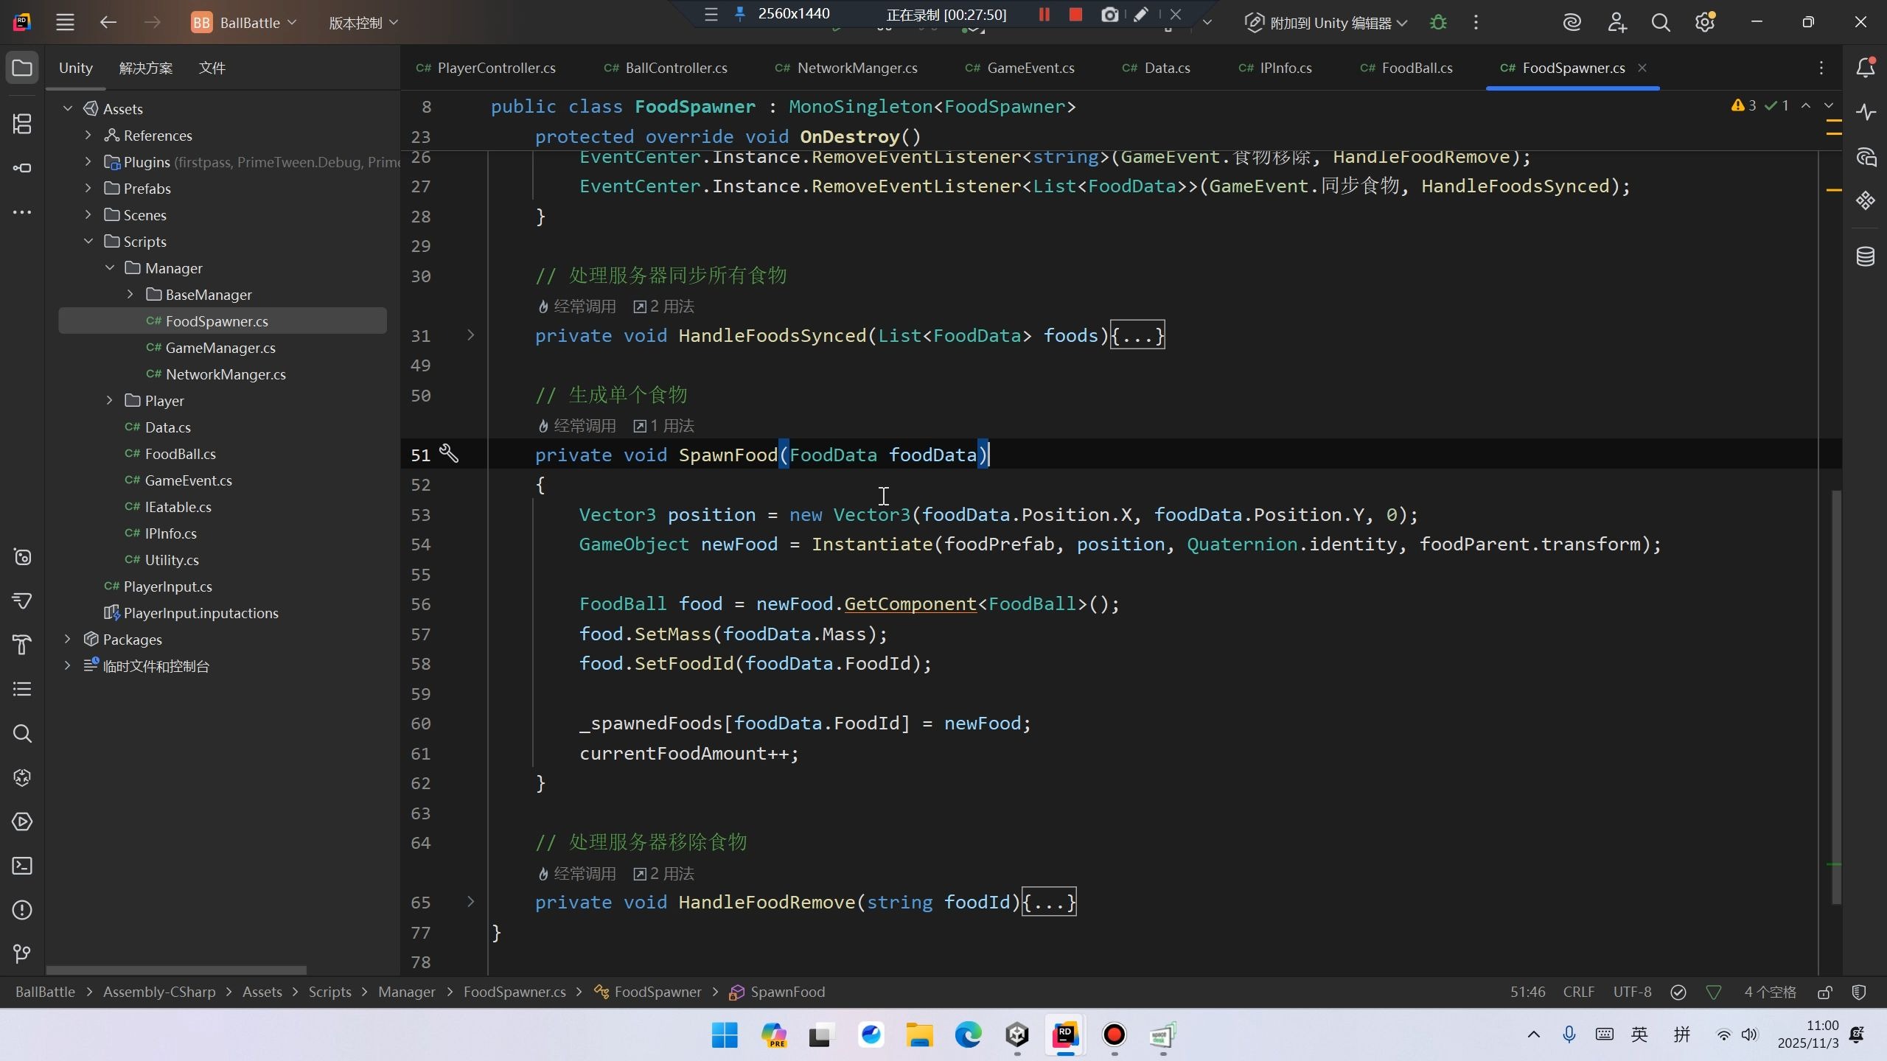The width and height of the screenshot is (1887, 1061).
Task: Click the debug bug icon in toolbar
Action: (x=1438, y=23)
